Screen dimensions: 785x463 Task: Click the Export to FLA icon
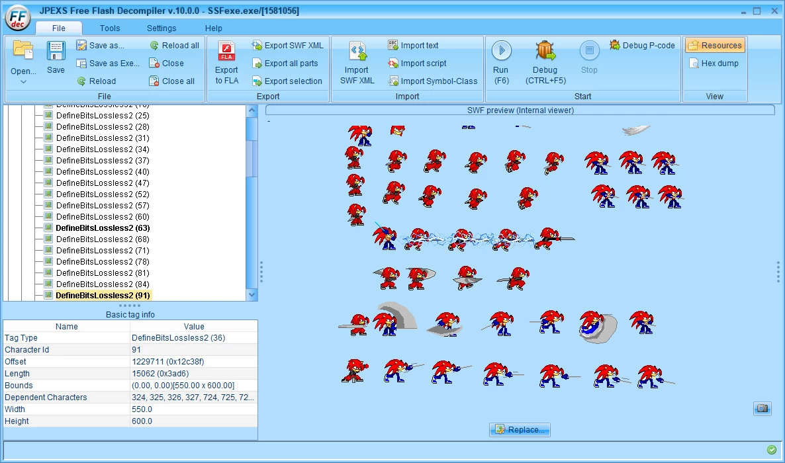coord(226,52)
